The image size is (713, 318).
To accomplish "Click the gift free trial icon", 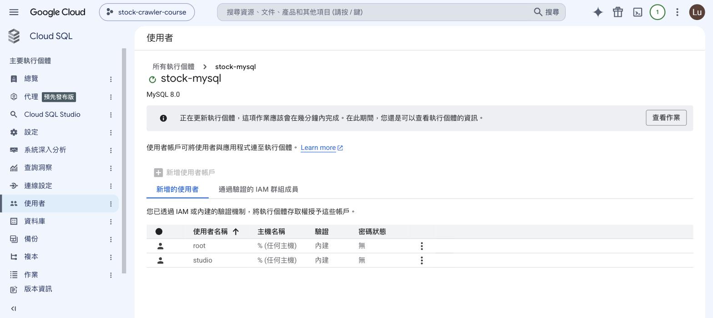I will [x=618, y=12].
